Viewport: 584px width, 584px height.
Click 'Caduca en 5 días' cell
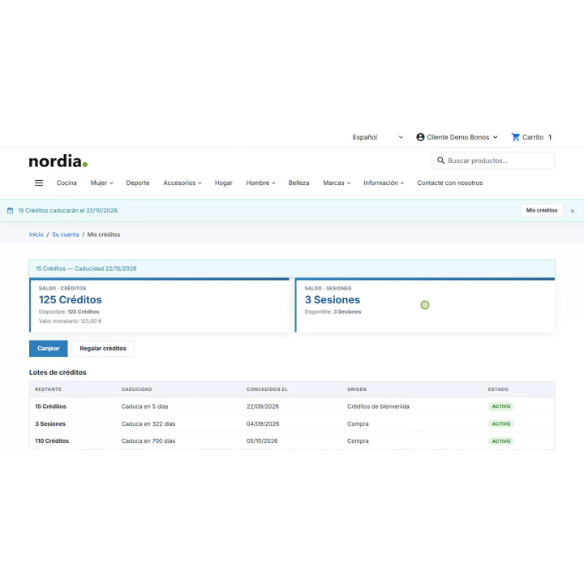[x=144, y=406]
